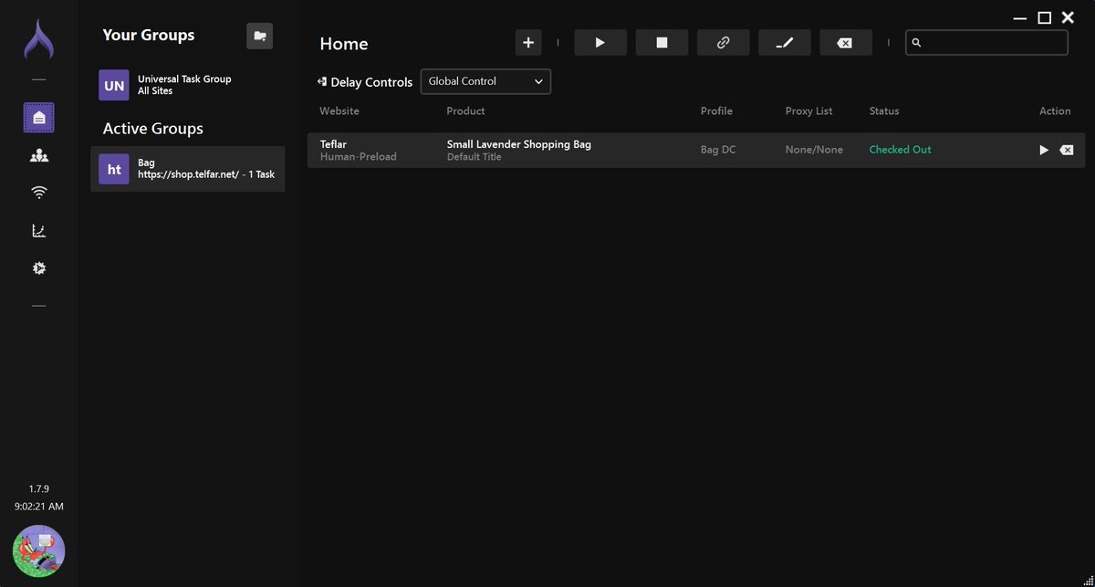
Task: Open the Home tasks page in sidebar
Action: click(x=38, y=118)
